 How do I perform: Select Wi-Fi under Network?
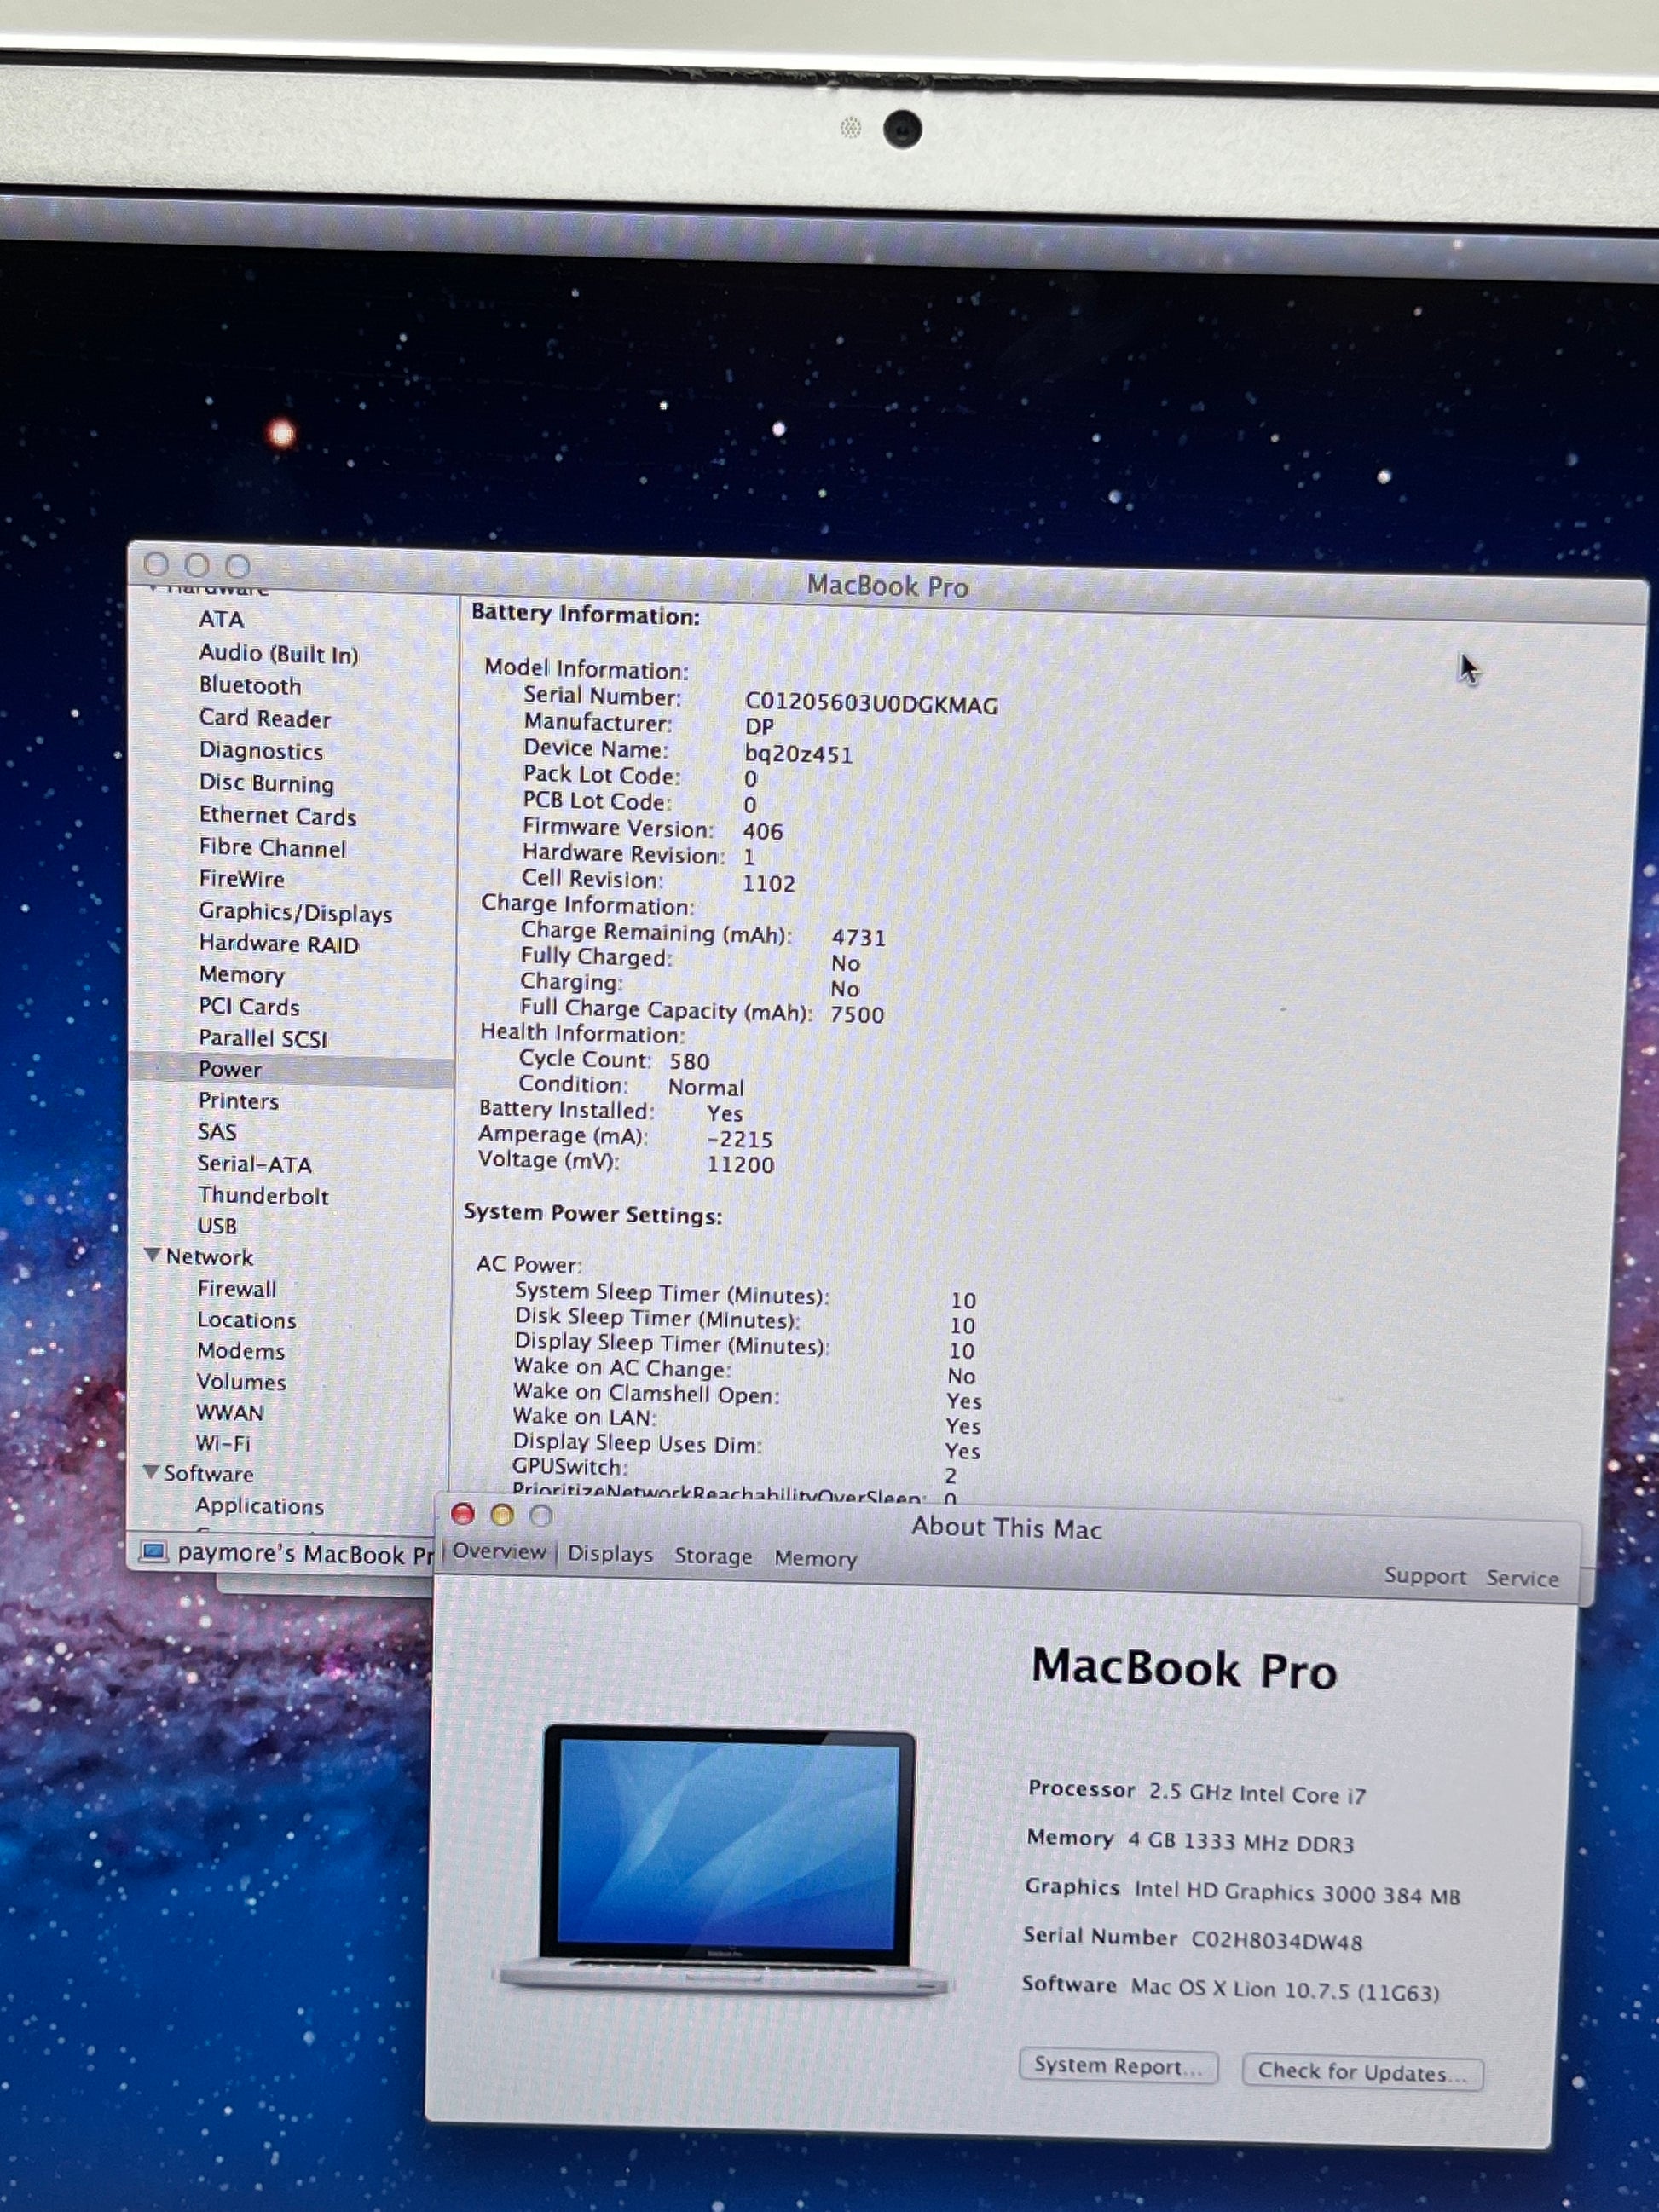223,1443
